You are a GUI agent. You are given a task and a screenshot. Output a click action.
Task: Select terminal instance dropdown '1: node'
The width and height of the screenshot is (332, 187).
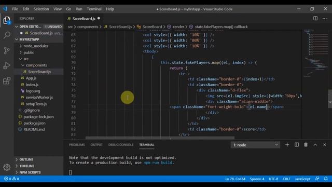coord(255,145)
